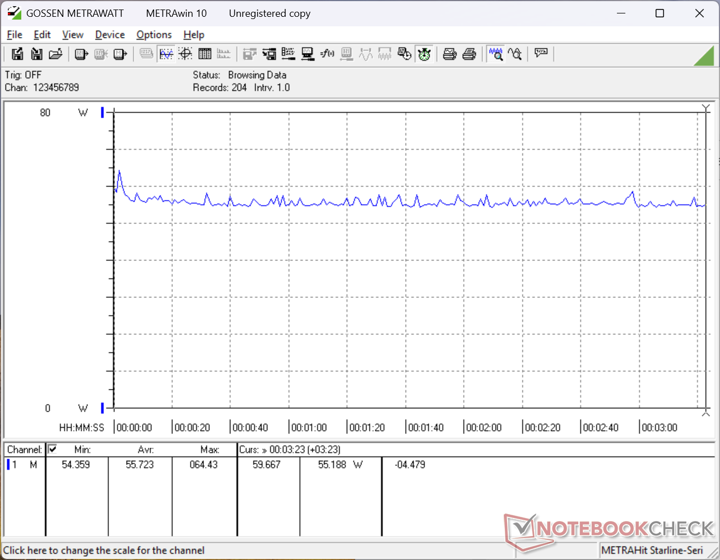This screenshot has width=720, height=560.
Task: Click the f(x) math function icon
Action: 327,54
